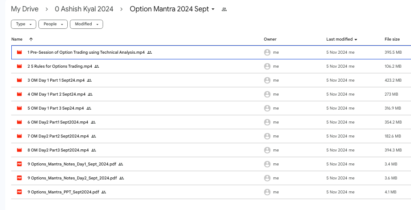Click video icon of 8 OM Day2 Part3 file
This screenshot has height=210, width=411.
click(x=19, y=150)
